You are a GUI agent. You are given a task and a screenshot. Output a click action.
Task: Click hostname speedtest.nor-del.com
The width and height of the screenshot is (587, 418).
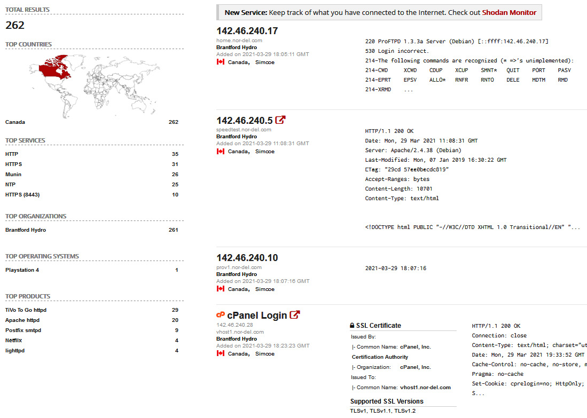tap(244, 130)
